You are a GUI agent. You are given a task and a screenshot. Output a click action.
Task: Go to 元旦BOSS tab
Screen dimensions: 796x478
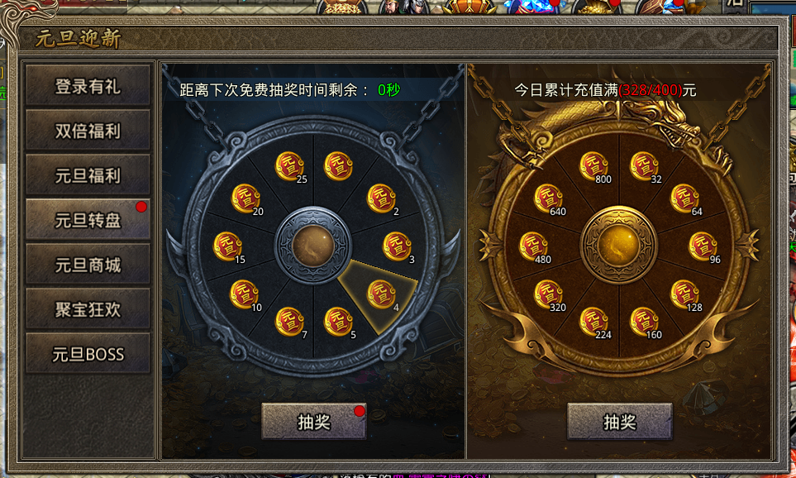pos(88,354)
